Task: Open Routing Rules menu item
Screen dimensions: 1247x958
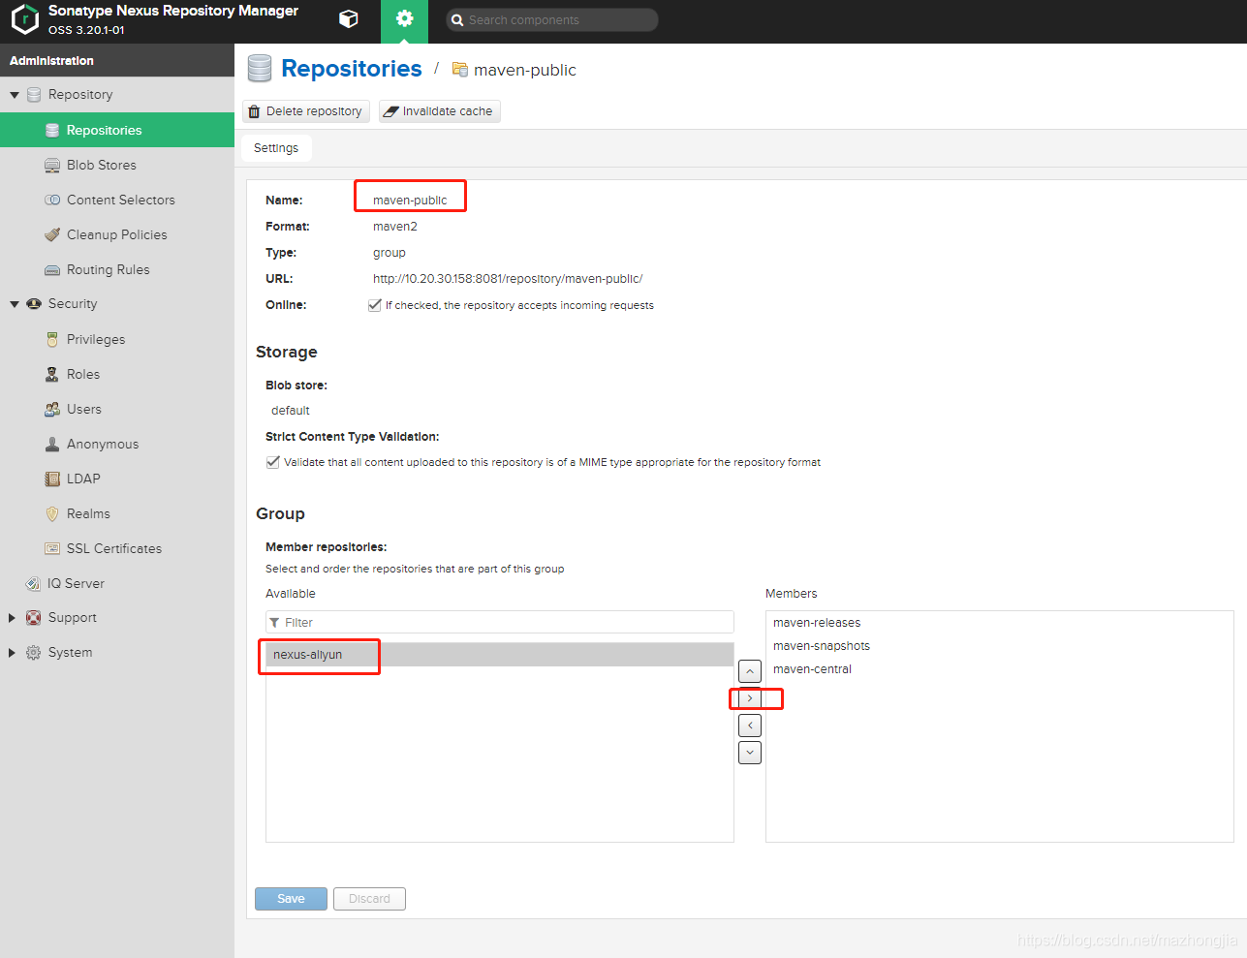Action: coord(117,269)
